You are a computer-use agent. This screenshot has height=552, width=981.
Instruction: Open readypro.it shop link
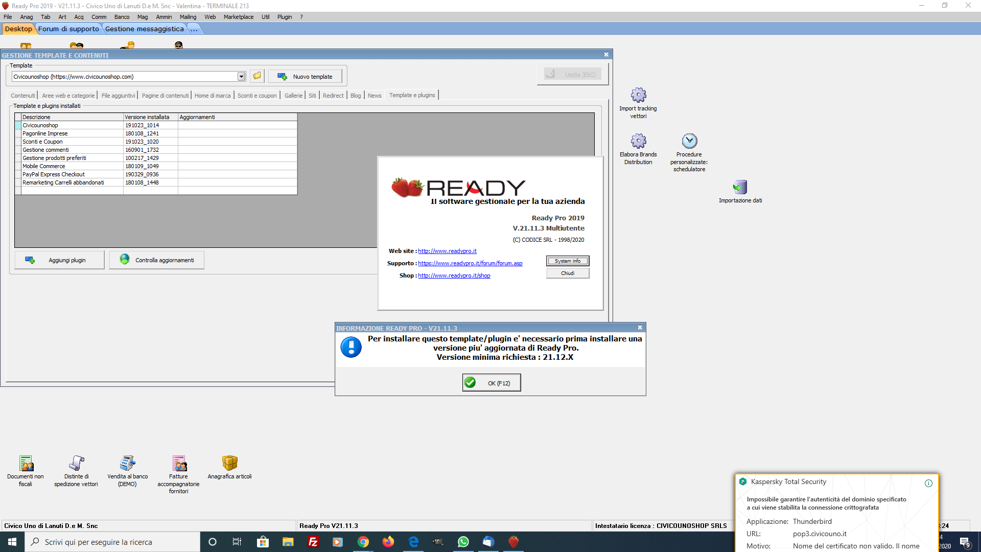tap(454, 275)
